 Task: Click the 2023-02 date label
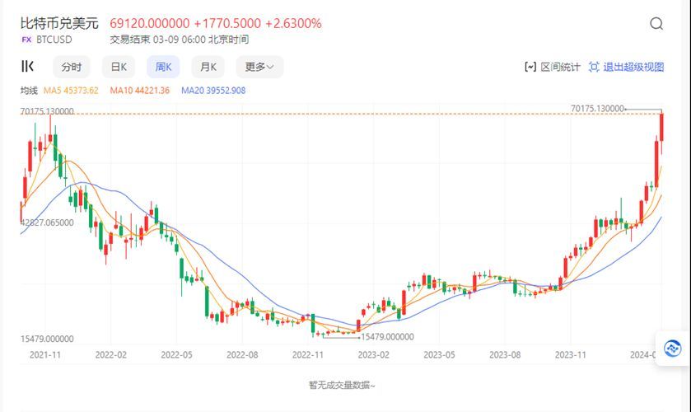click(x=374, y=354)
